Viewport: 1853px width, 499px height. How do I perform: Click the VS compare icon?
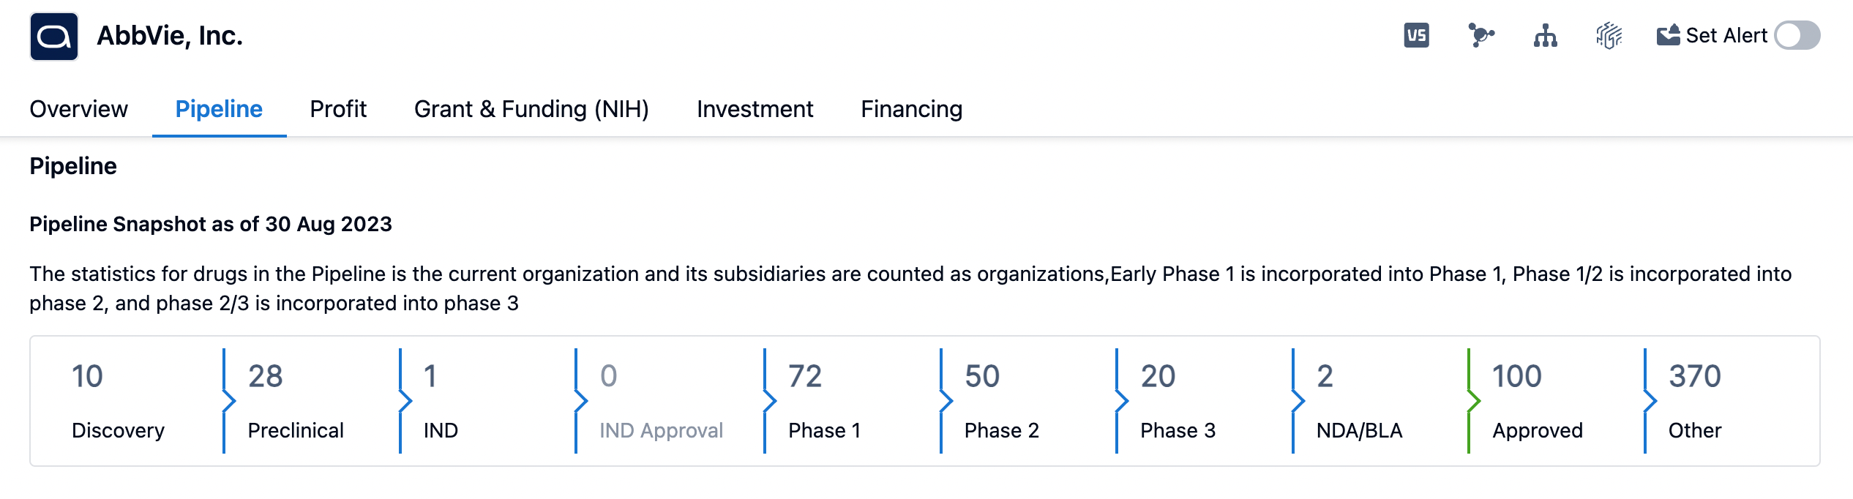(1416, 35)
